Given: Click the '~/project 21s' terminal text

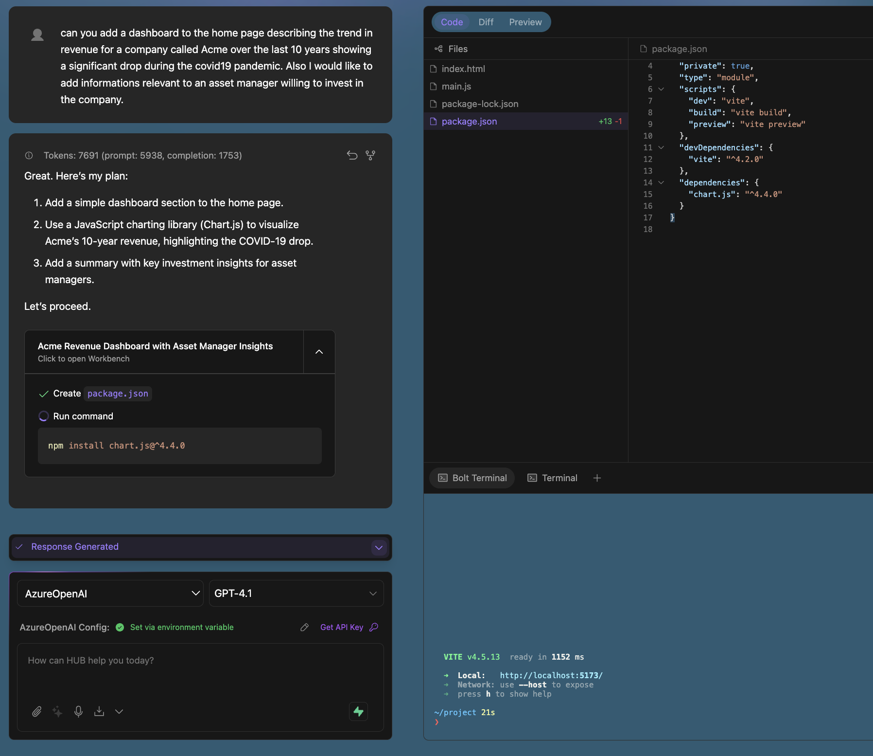Looking at the screenshot, I should click(x=464, y=713).
